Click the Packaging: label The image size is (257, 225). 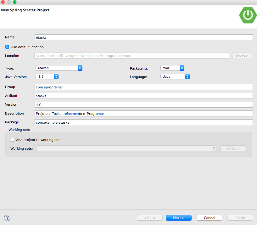(139, 68)
